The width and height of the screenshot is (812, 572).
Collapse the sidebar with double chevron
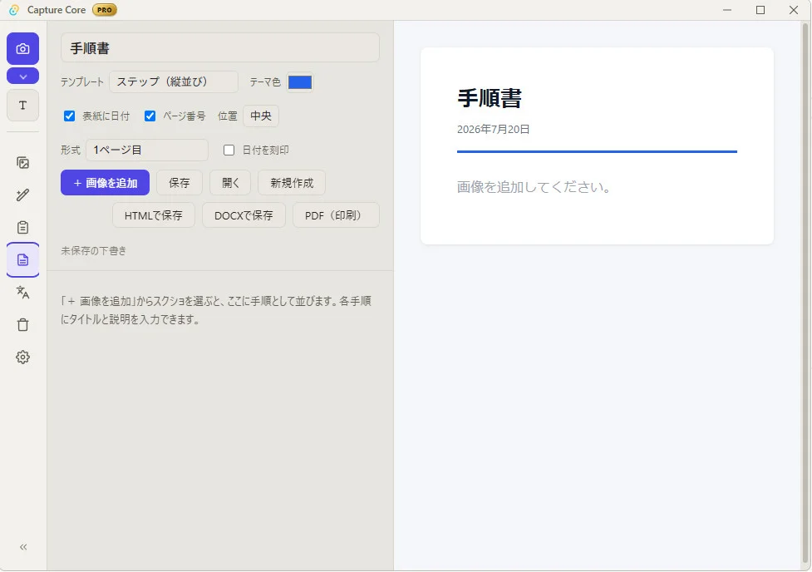pyautogui.click(x=23, y=547)
